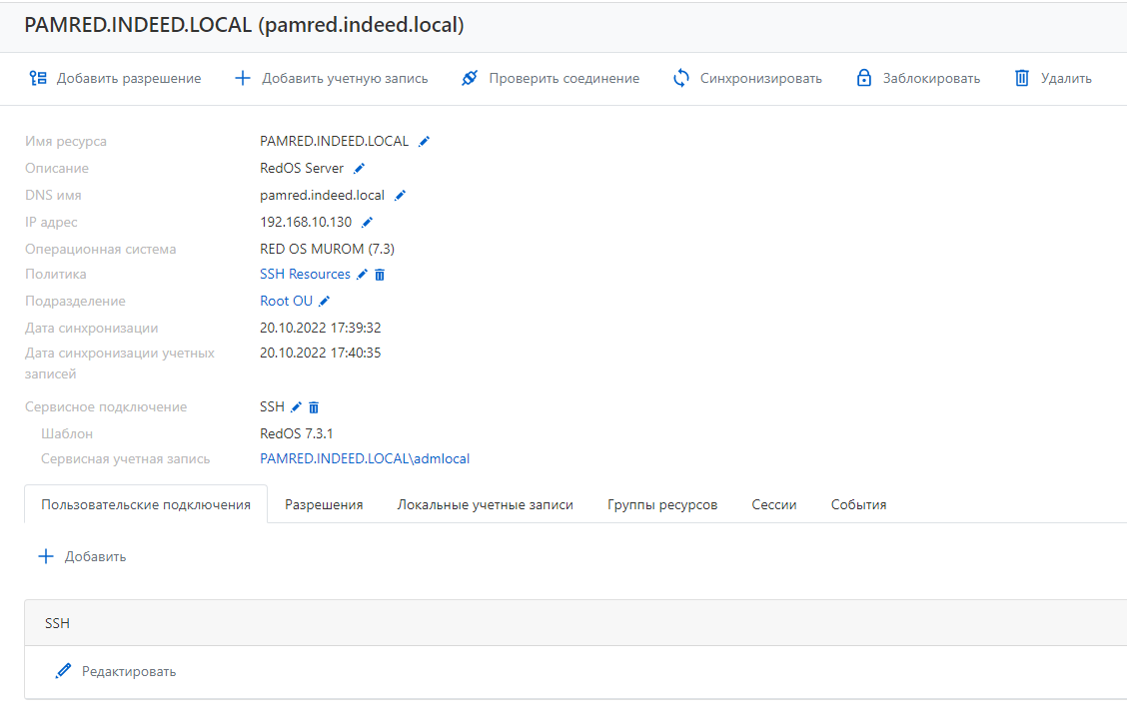Click the pencil icon next to resource name
1127x725 pixels.
(424, 142)
